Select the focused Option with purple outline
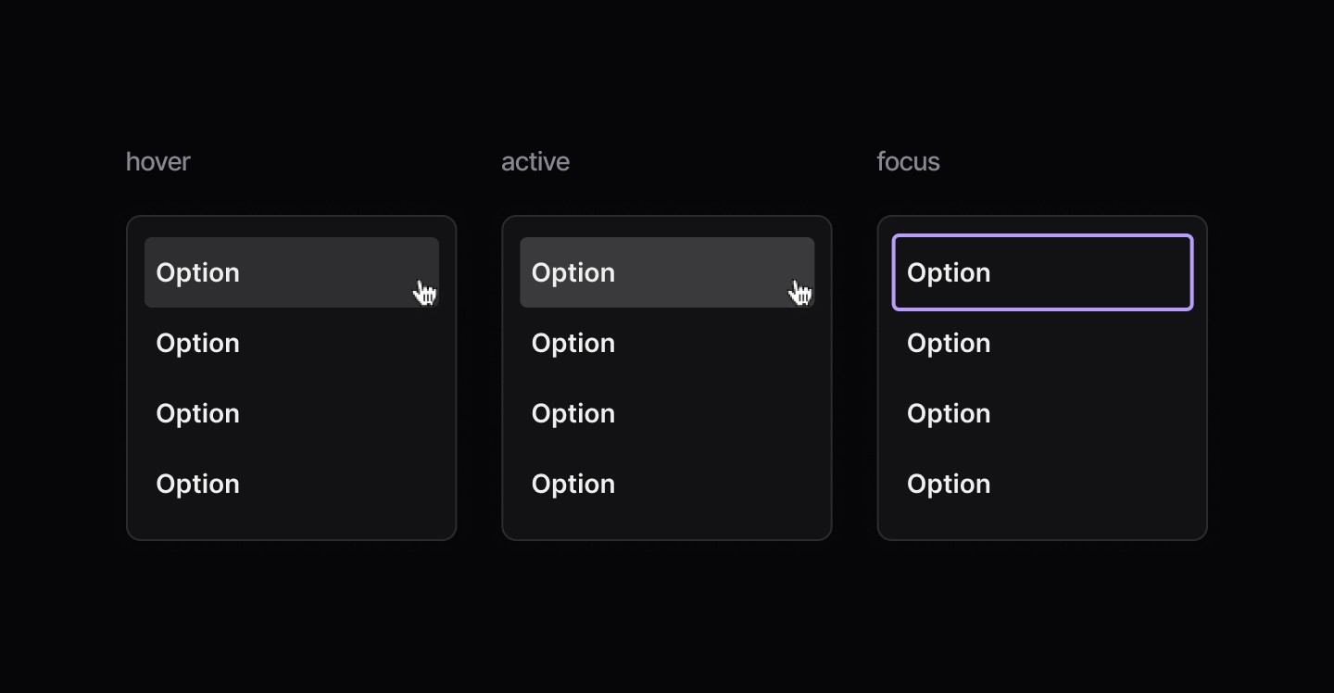The width and height of the screenshot is (1334, 693). pos(1041,272)
